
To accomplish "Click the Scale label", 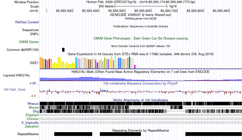I will coord(34,6).
